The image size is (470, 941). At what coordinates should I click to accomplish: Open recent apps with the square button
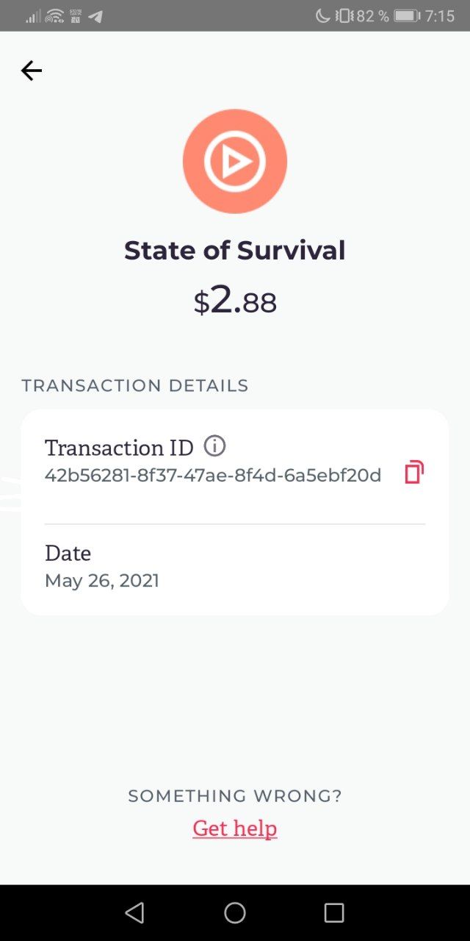tap(334, 913)
